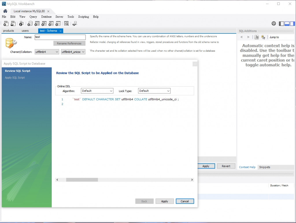This screenshot has height=223, width=296.
Task: Open the Edit menu
Action: pos(13,16)
